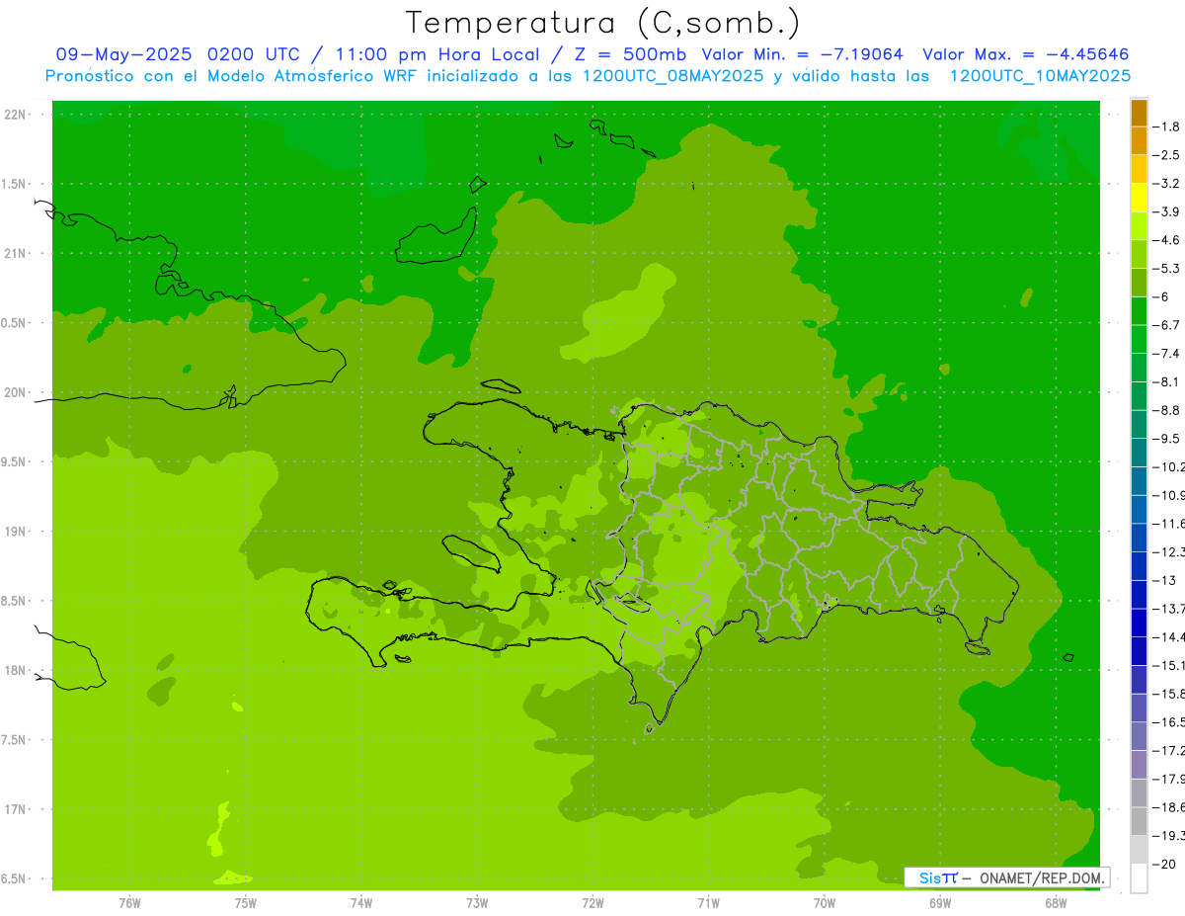
Task: Click the '-20' colorbar value
Action: [1165, 864]
